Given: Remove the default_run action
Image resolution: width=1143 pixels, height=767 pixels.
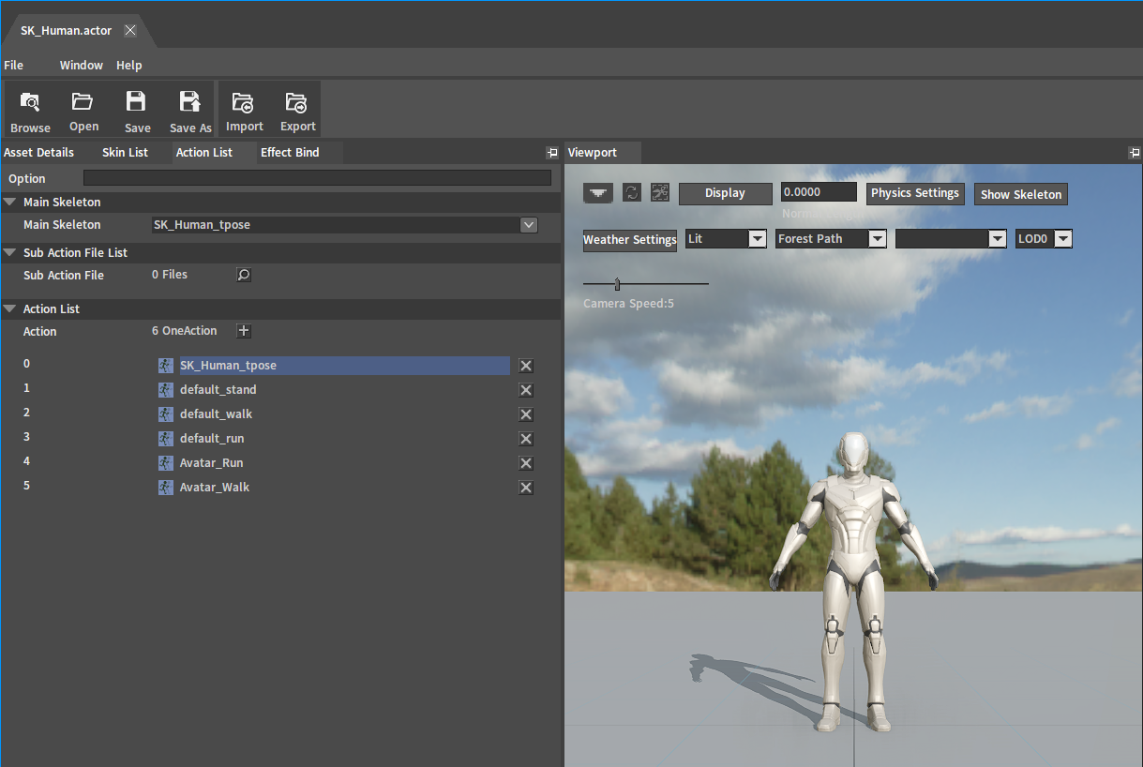Looking at the screenshot, I should [x=526, y=439].
